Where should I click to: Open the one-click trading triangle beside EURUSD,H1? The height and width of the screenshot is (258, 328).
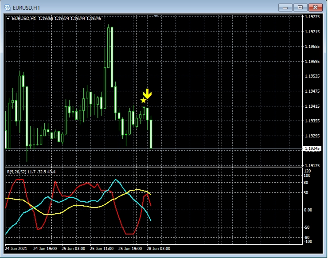tap(8, 18)
